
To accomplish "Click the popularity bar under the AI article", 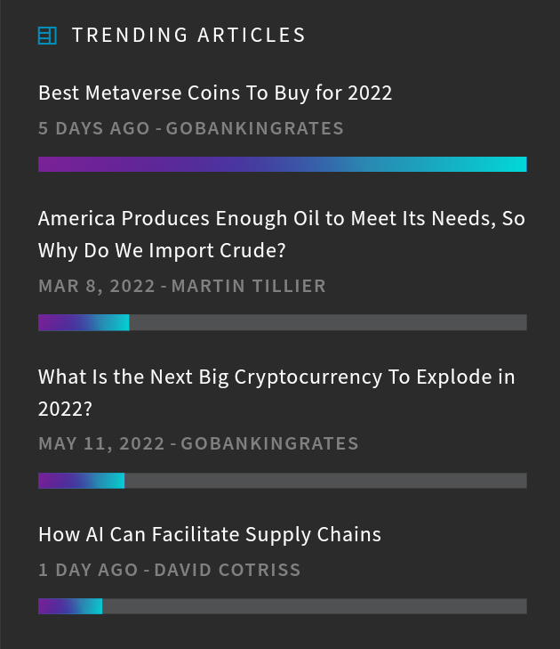I will click(283, 606).
